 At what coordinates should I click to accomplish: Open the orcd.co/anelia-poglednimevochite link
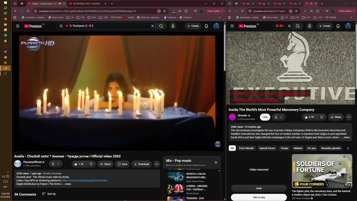coord(85,181)
